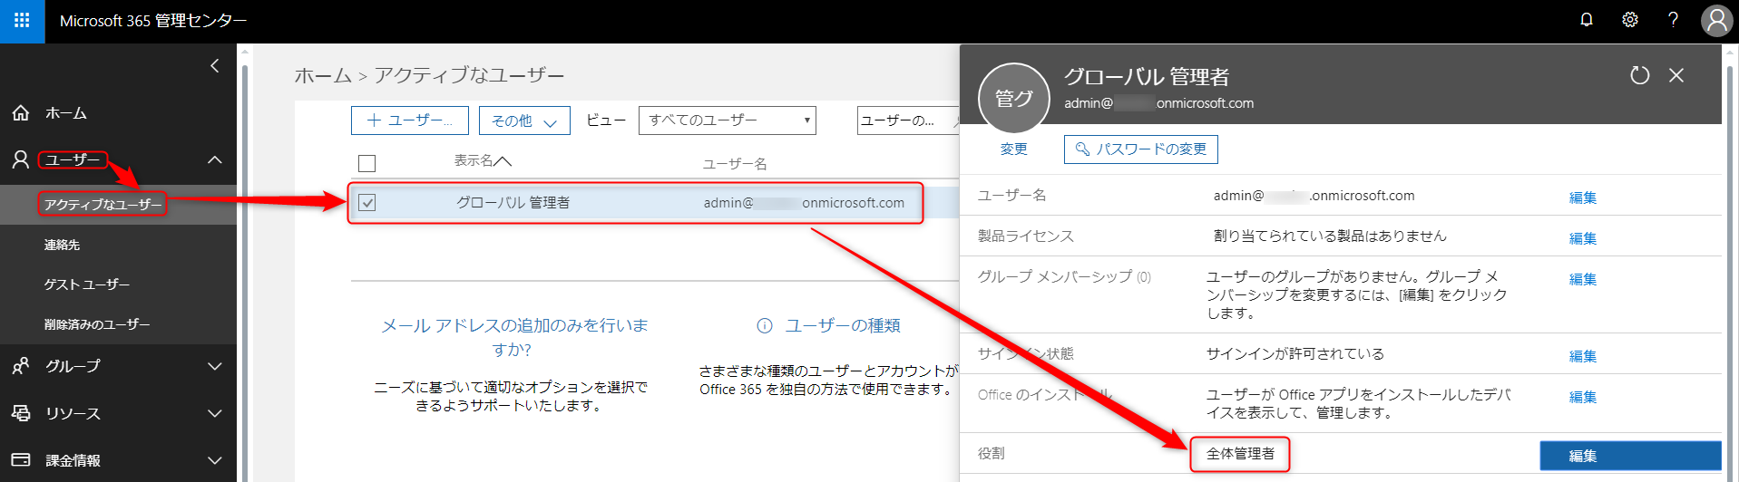The height and width of the screenshot is (482, 1739).
Task: Click the admin email in the user row
Action: click(804, 203)
